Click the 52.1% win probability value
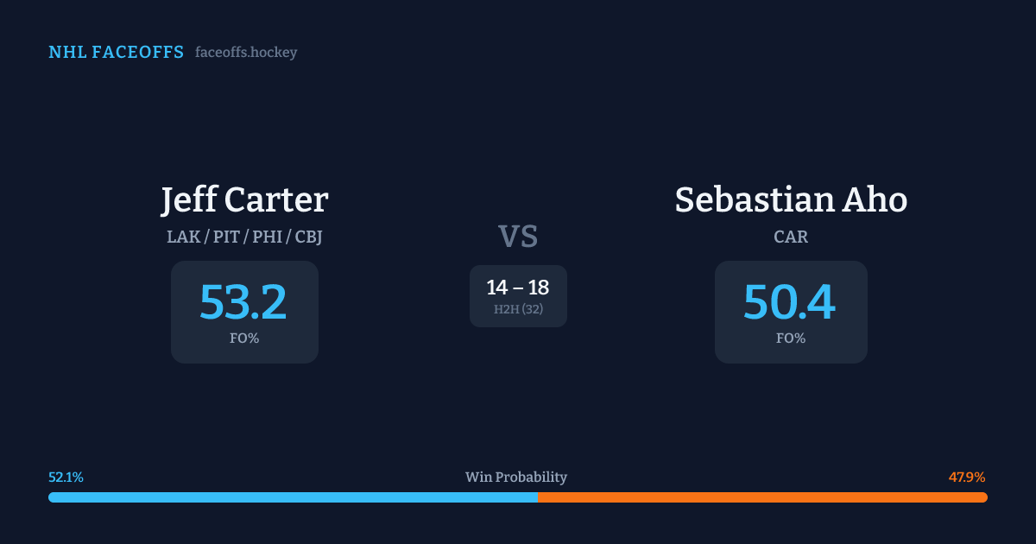 pos(66,478)
